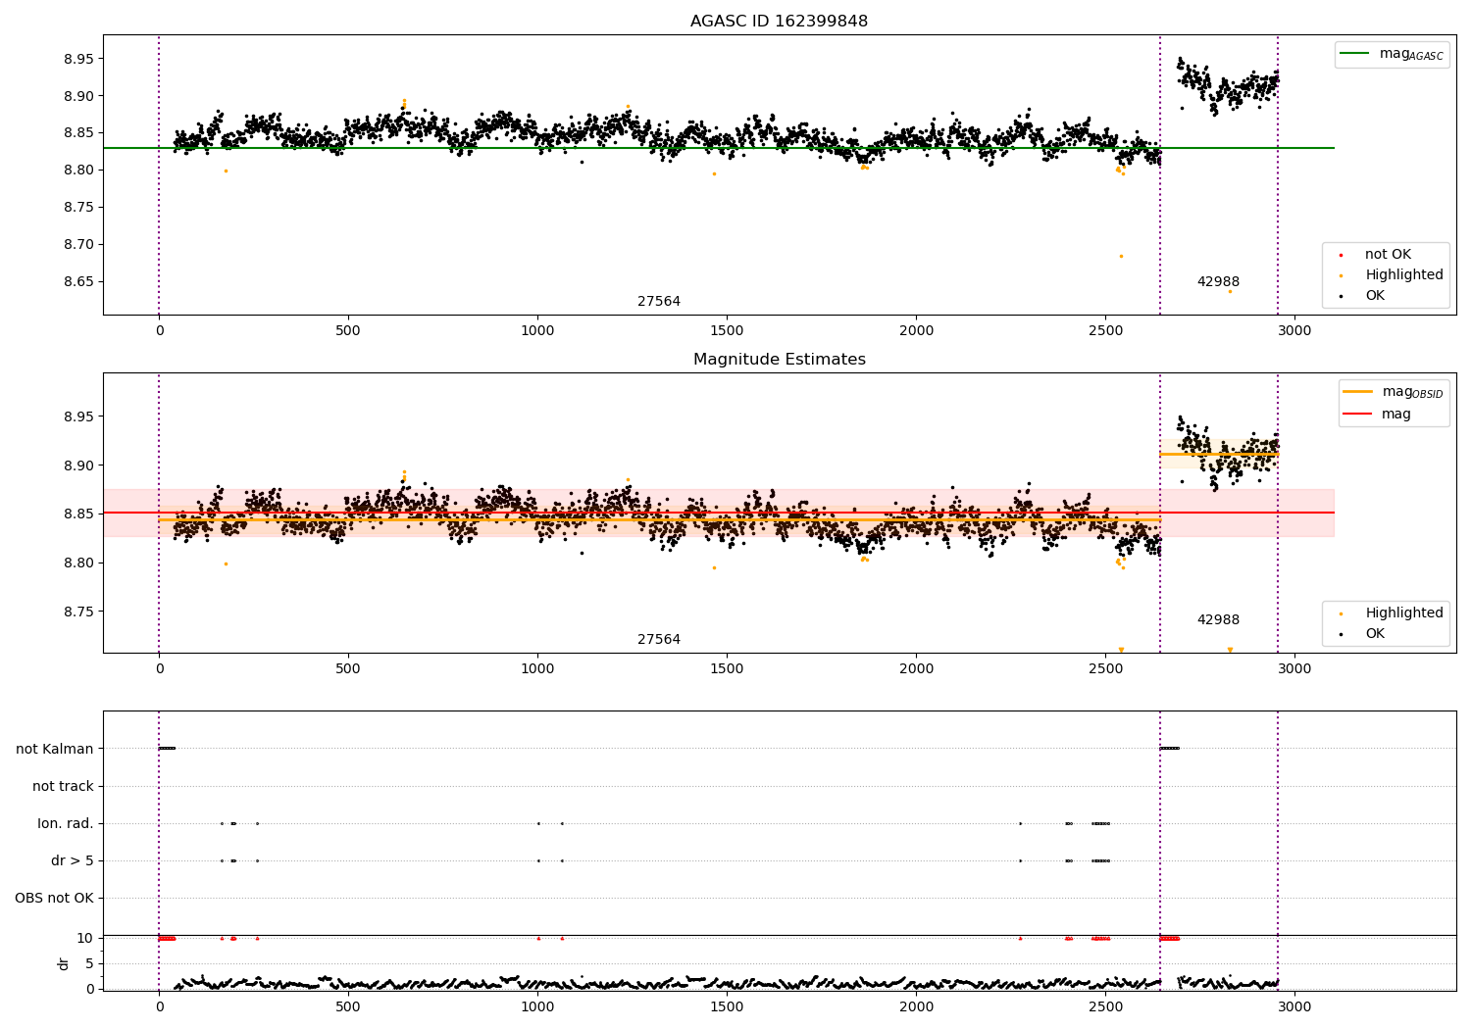Screen dimensions: 1471x1029
Task: Click the not Kalman flag markers at obsid 42988 start
Action: [1170, 749]
